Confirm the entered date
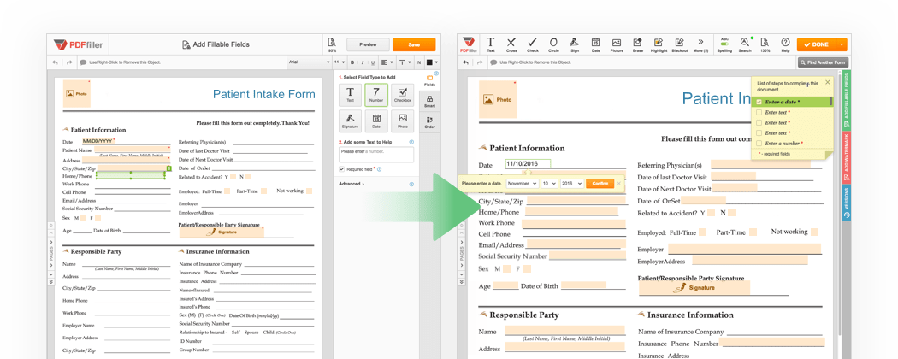 coord(600,183)
